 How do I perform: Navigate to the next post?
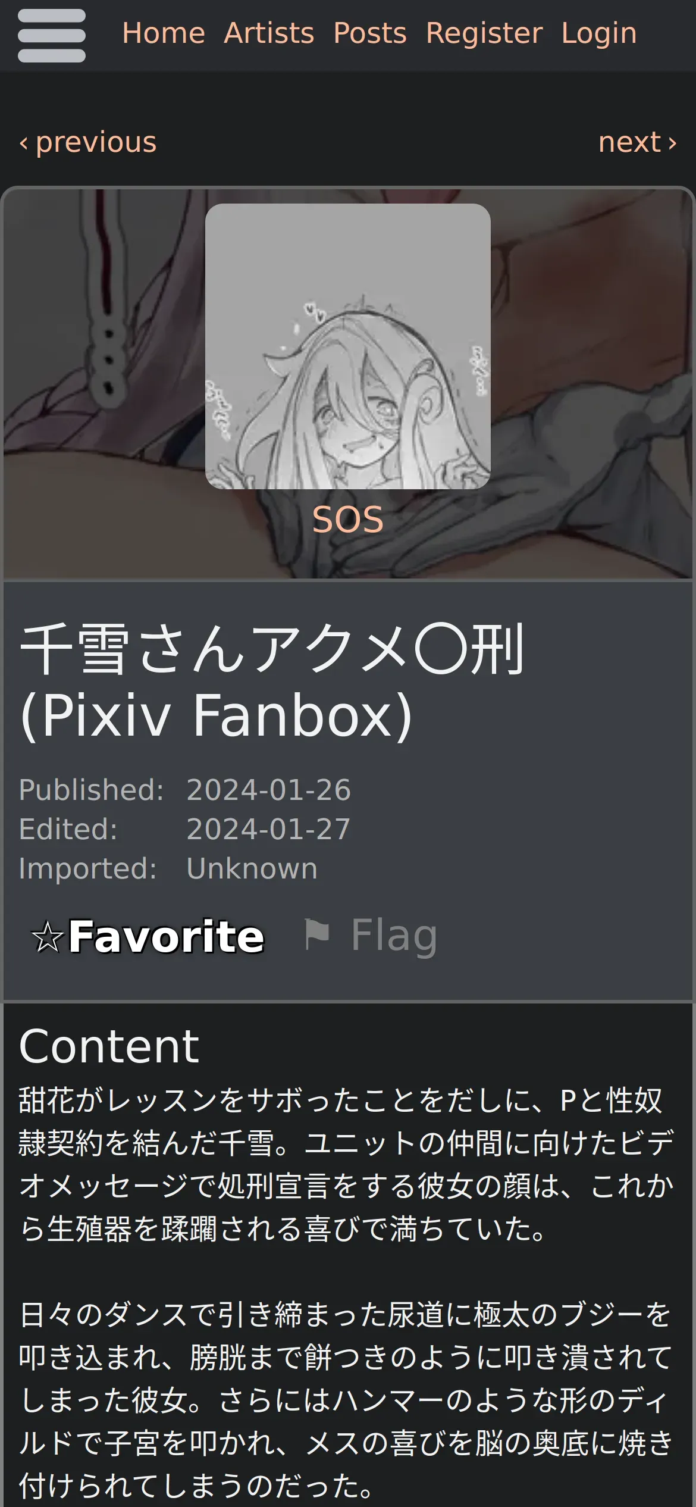(x=638, y=142)
